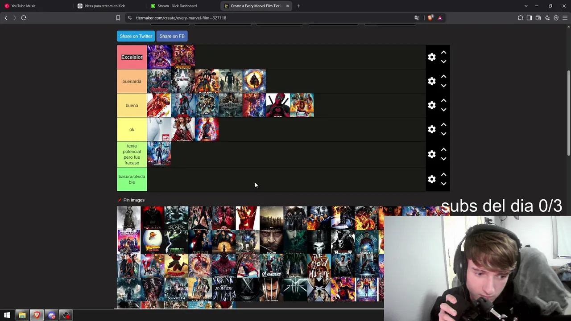Open a new browser tab

298,6
